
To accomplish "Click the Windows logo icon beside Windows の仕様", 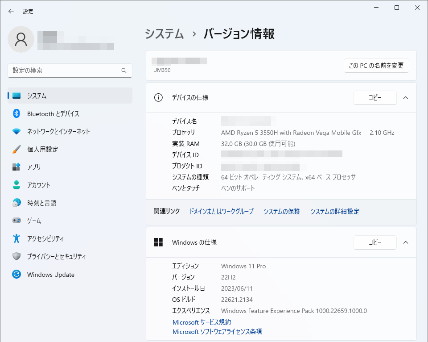I will [x=158, y=242].
